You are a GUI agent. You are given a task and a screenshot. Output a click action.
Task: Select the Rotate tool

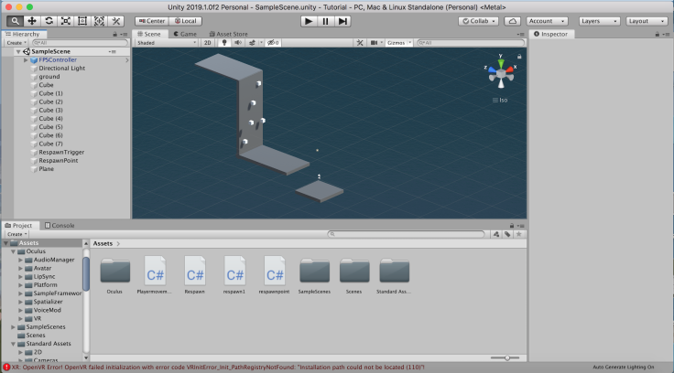click(49, 20)
